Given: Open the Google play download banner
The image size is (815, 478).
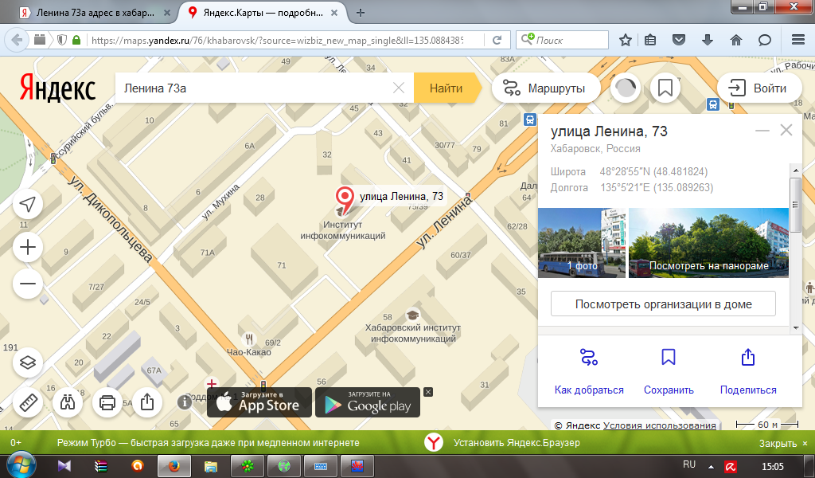Looking at the screenshot, I should click(368, 402).
